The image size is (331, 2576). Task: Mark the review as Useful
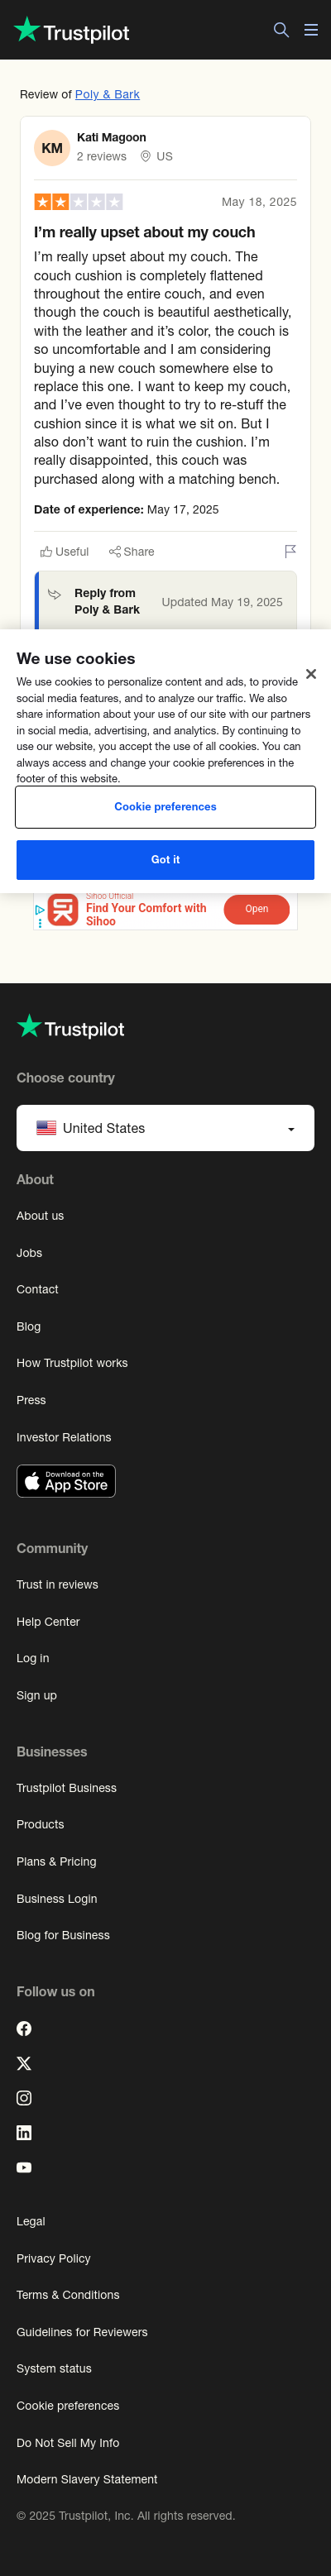[64, 551]
